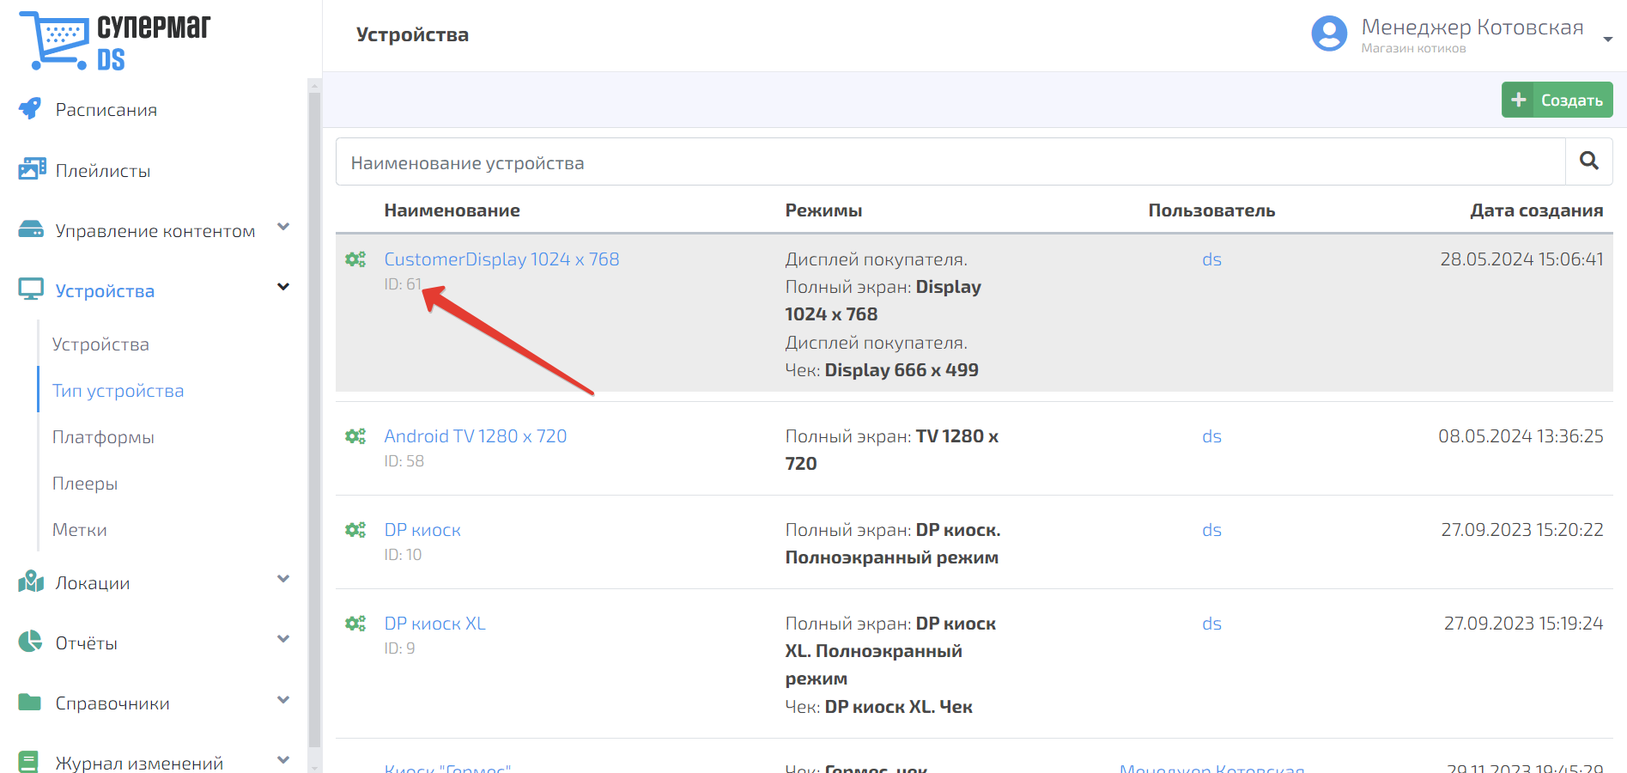This screenshot has height=773, width=1627.
Task: Select the Плееры submenu entry
Action: pos(85,484)
